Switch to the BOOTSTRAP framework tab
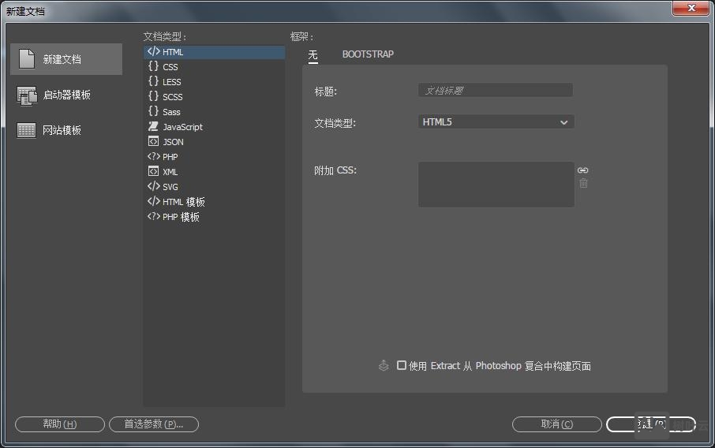Viewport: 715px width, 448px height. pos(368,54)
